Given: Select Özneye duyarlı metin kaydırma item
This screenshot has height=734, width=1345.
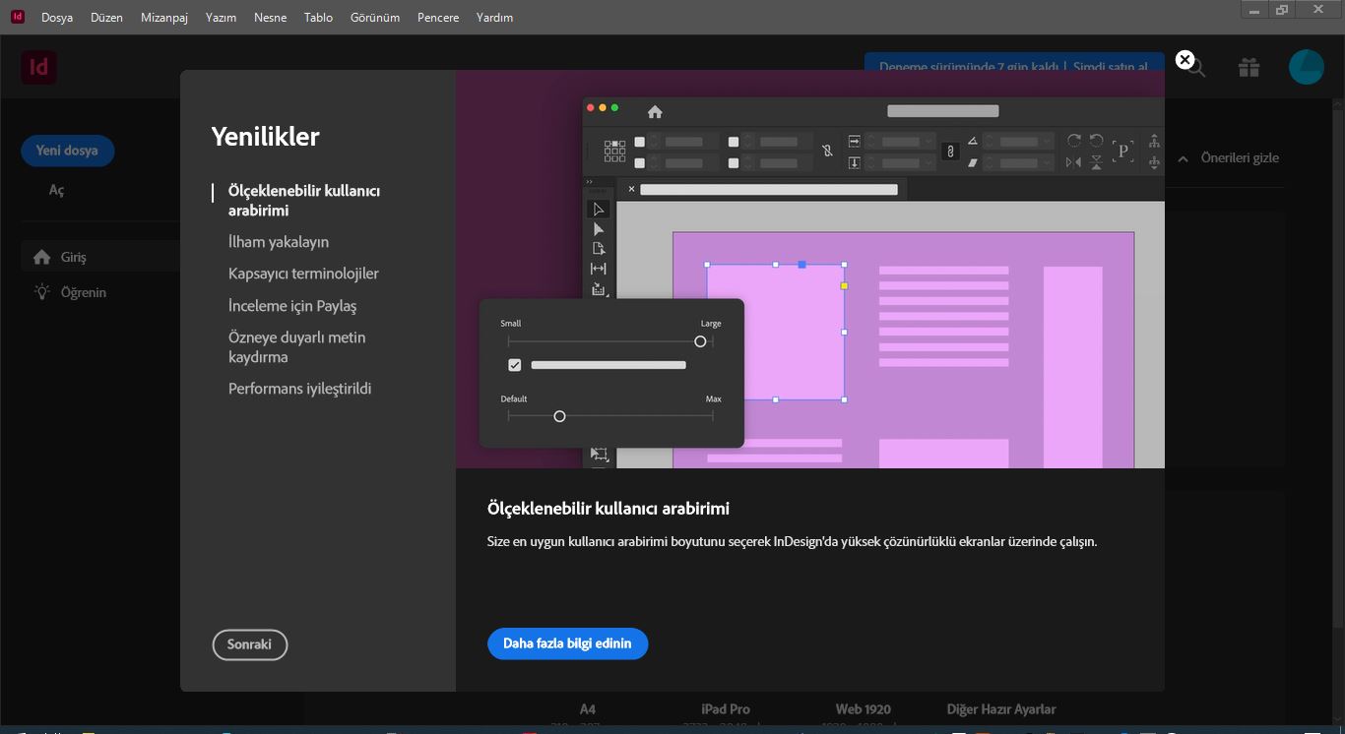Looking at the screenshot, I should coord(297,347).
